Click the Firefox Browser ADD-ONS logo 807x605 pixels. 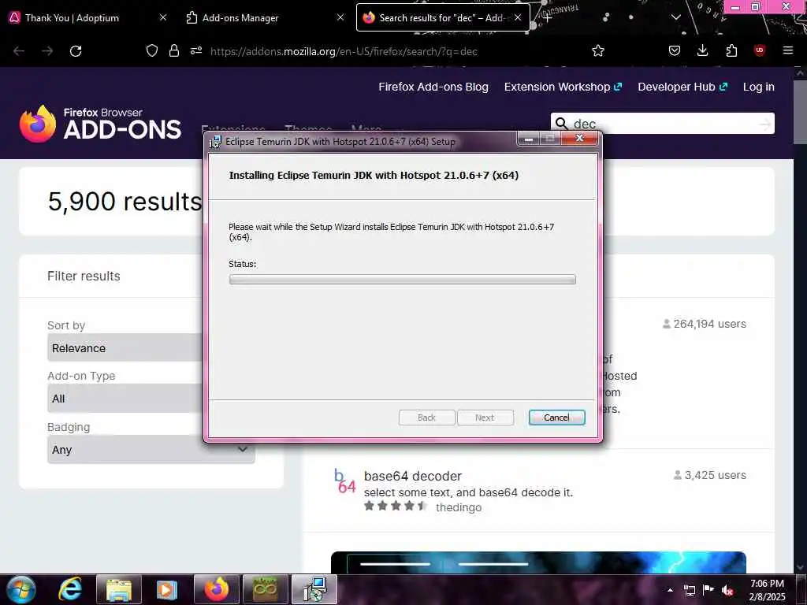[100, 124]
